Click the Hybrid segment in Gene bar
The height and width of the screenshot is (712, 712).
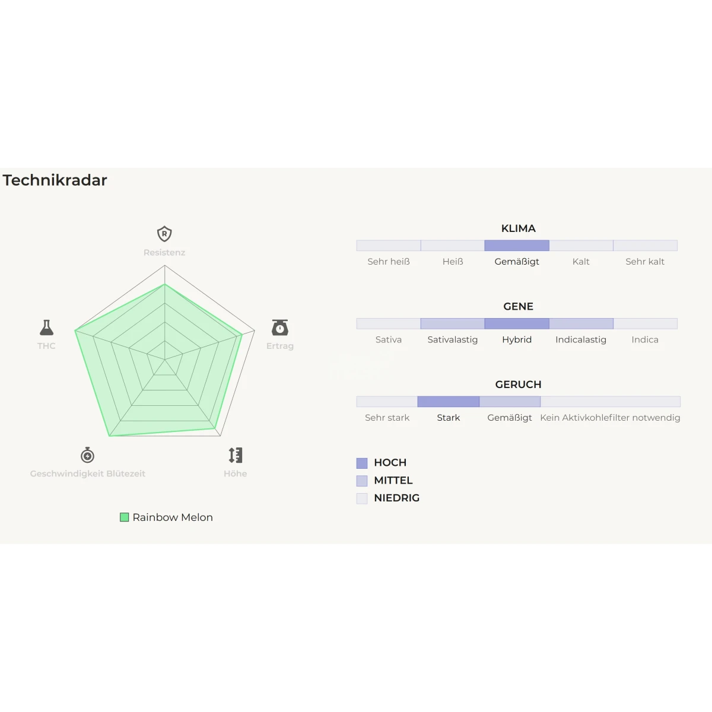coord(517,323)
